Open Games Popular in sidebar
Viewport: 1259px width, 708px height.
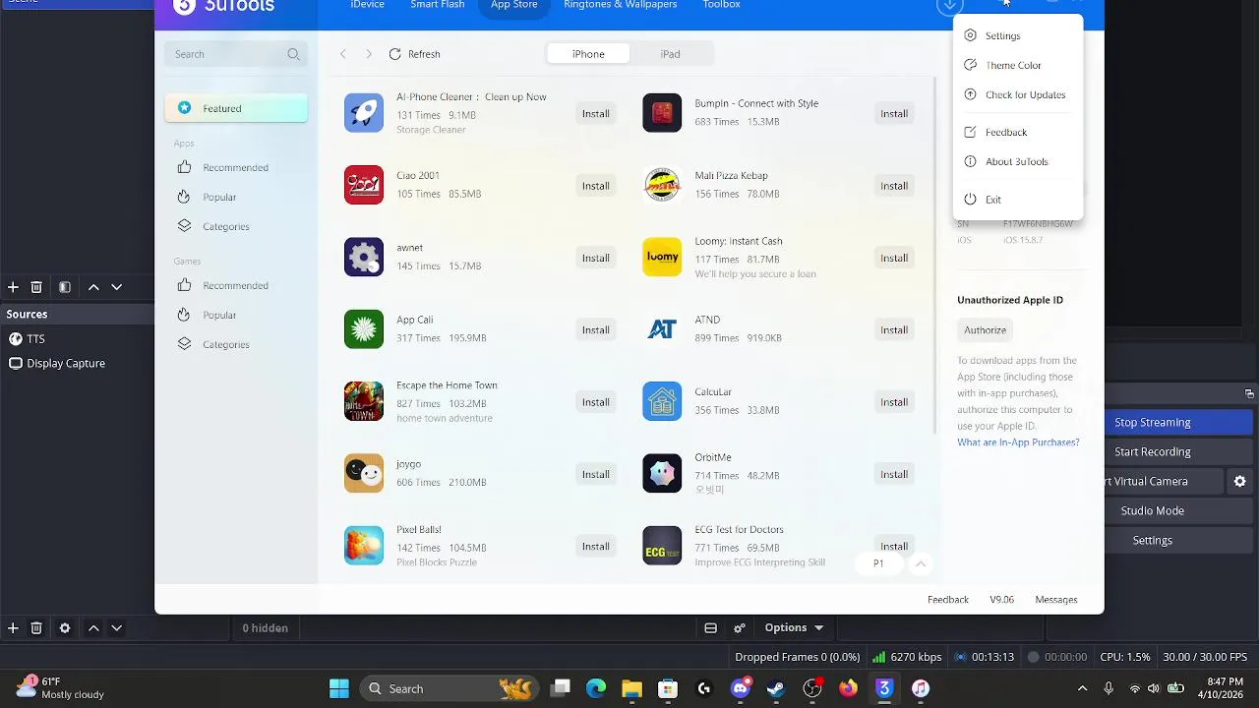pos(236,315)
